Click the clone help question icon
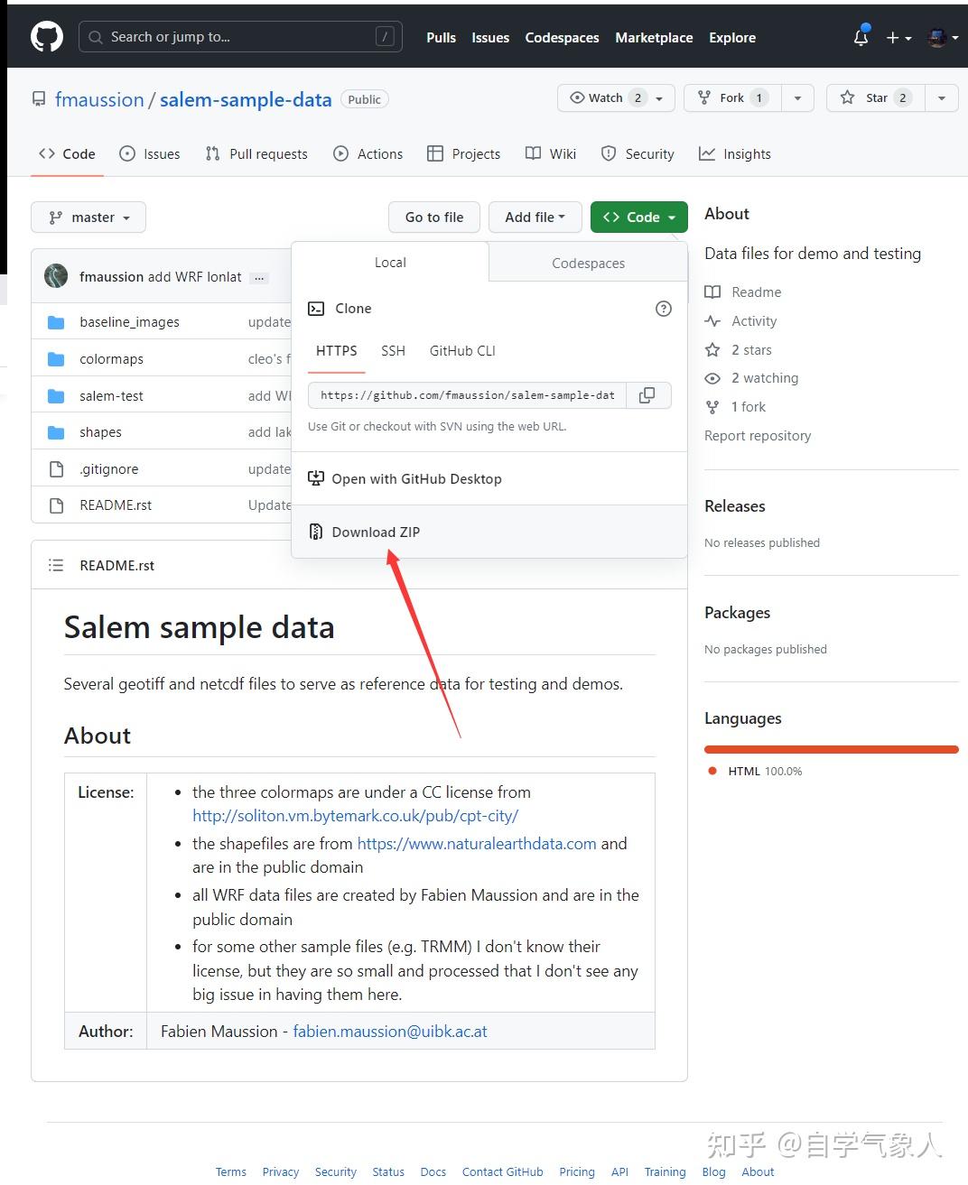This screenshot has width=968, height=1185. tap(663, 309)
